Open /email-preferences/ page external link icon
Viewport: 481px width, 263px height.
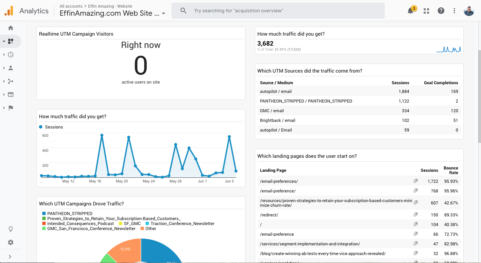pyautogui.click(x=416, y=181)
